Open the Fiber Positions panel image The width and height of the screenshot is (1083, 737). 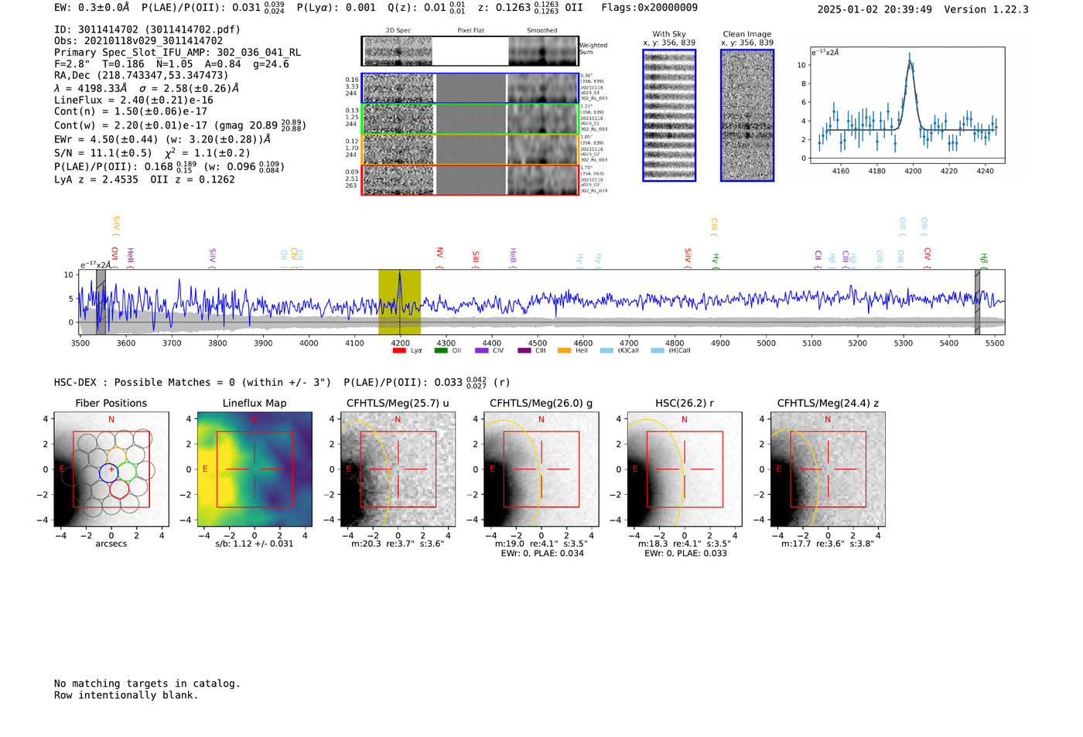click(x=111, y=469)
